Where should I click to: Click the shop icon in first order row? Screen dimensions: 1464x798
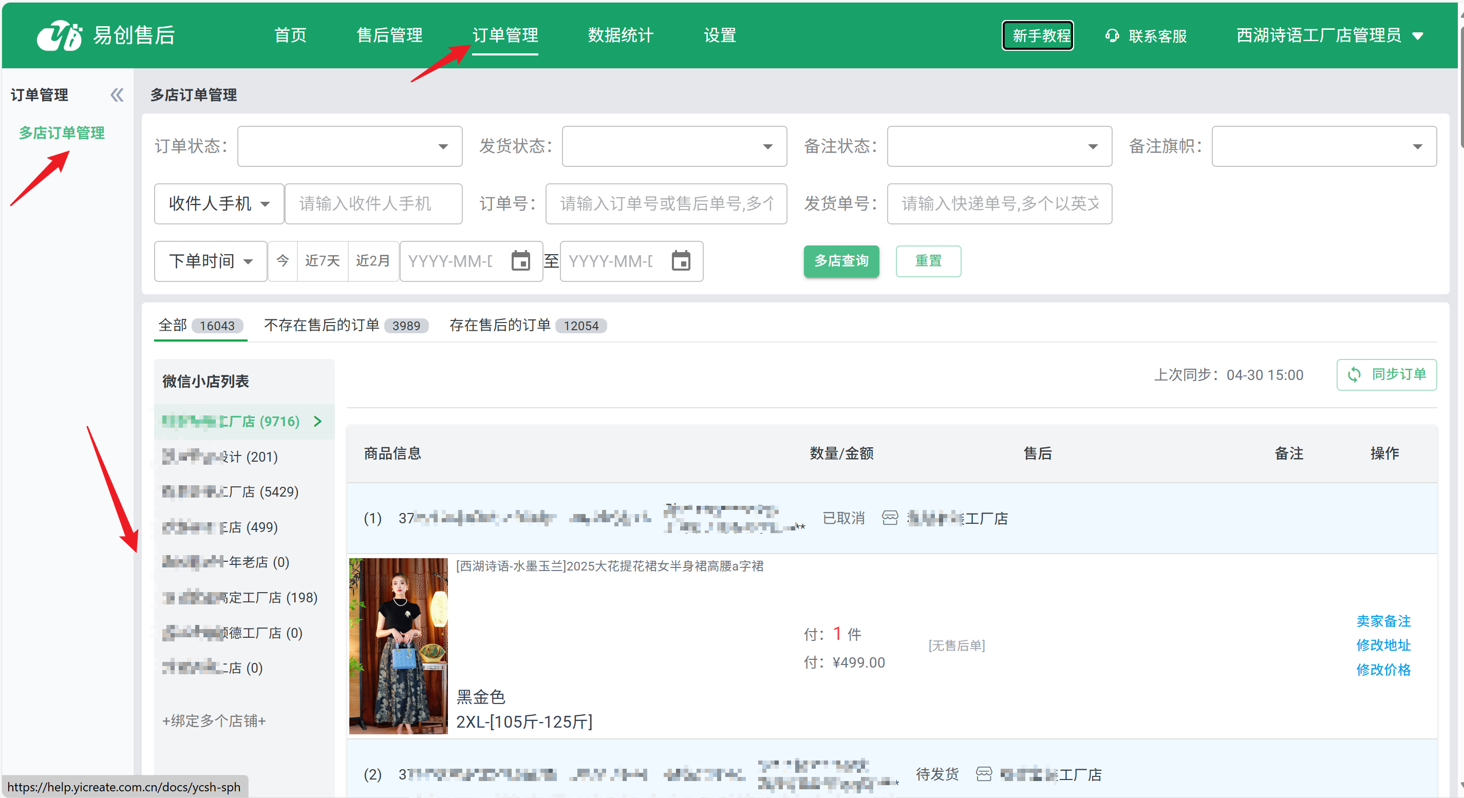[x=890, y=518]
